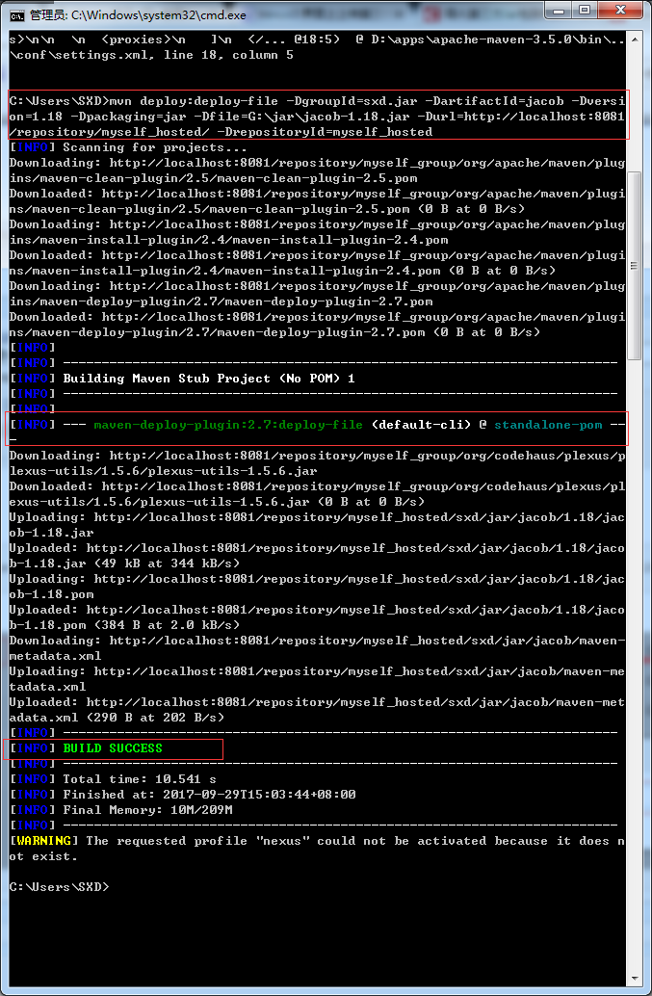The width and height of the screenshot is (652, 996).
Task: Click 'Downloaded' maven-deploy-plugin-2.7.pom line
Action: 317,325
